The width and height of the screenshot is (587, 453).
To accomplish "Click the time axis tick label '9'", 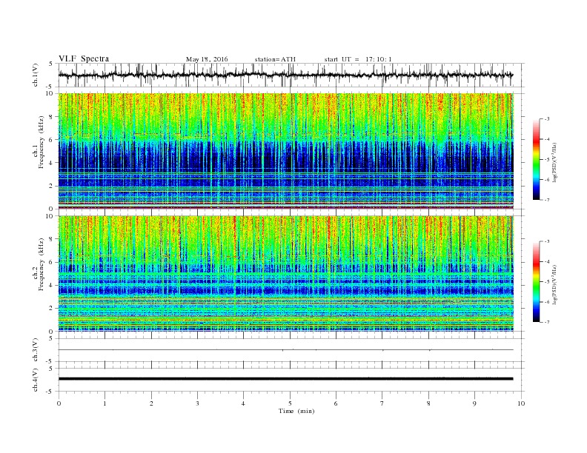I will (x=474, y=403).
